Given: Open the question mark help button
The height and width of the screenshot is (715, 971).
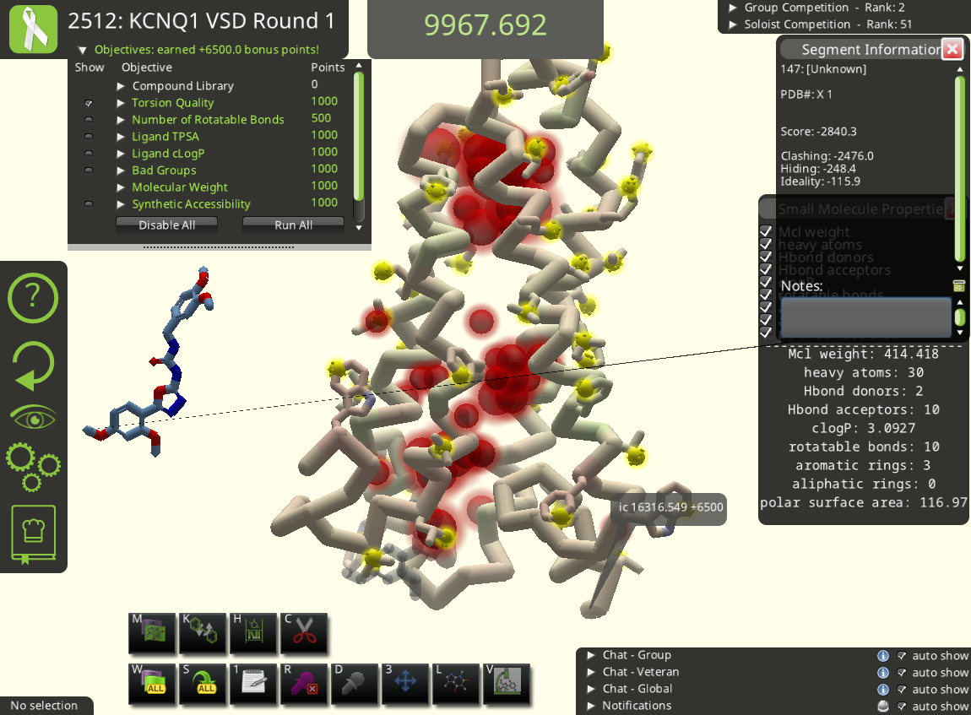Looking at the screenshot, I should (33, 296).
